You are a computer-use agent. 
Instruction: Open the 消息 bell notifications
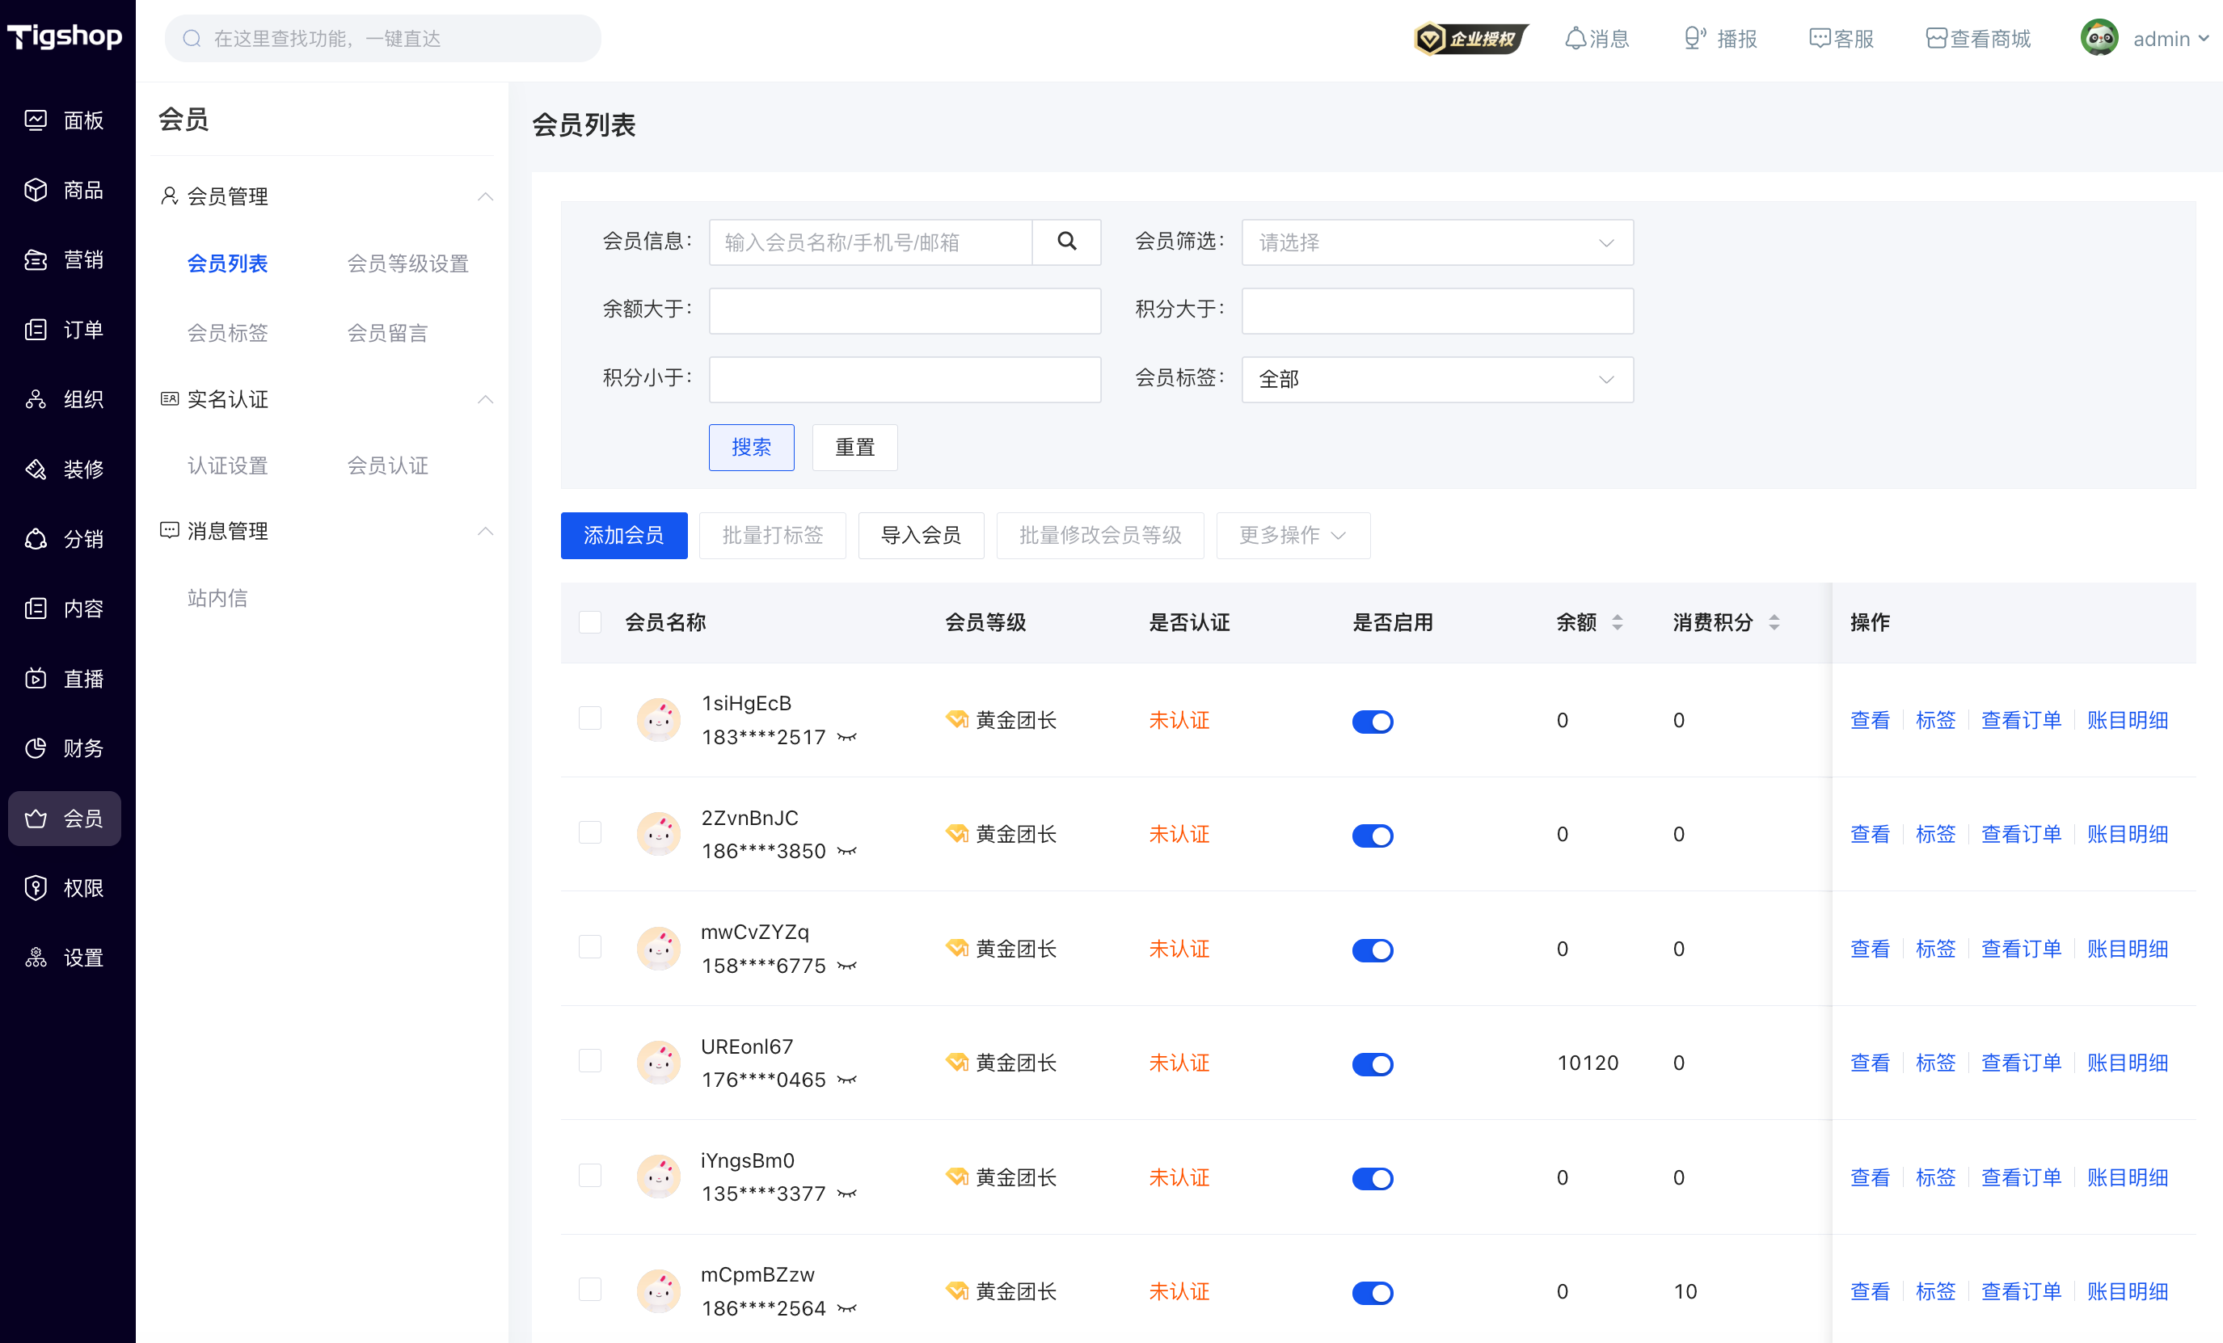[x=1596, y=39]
